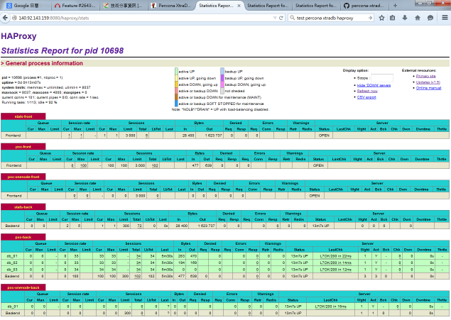This screenshot has width=451, height=320.
Task: Open the address bar history dropdown arrow
Action: pyautogui.click(x=275, y=18)
